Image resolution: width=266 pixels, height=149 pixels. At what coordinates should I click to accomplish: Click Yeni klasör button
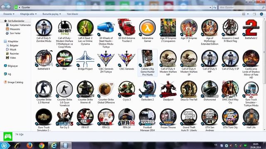[72, 14]
